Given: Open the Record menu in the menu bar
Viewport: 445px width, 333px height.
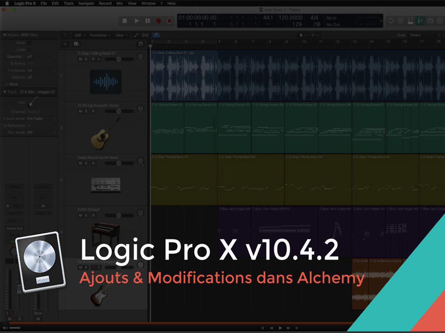Looking at the screenshot, I should (105, 3).
